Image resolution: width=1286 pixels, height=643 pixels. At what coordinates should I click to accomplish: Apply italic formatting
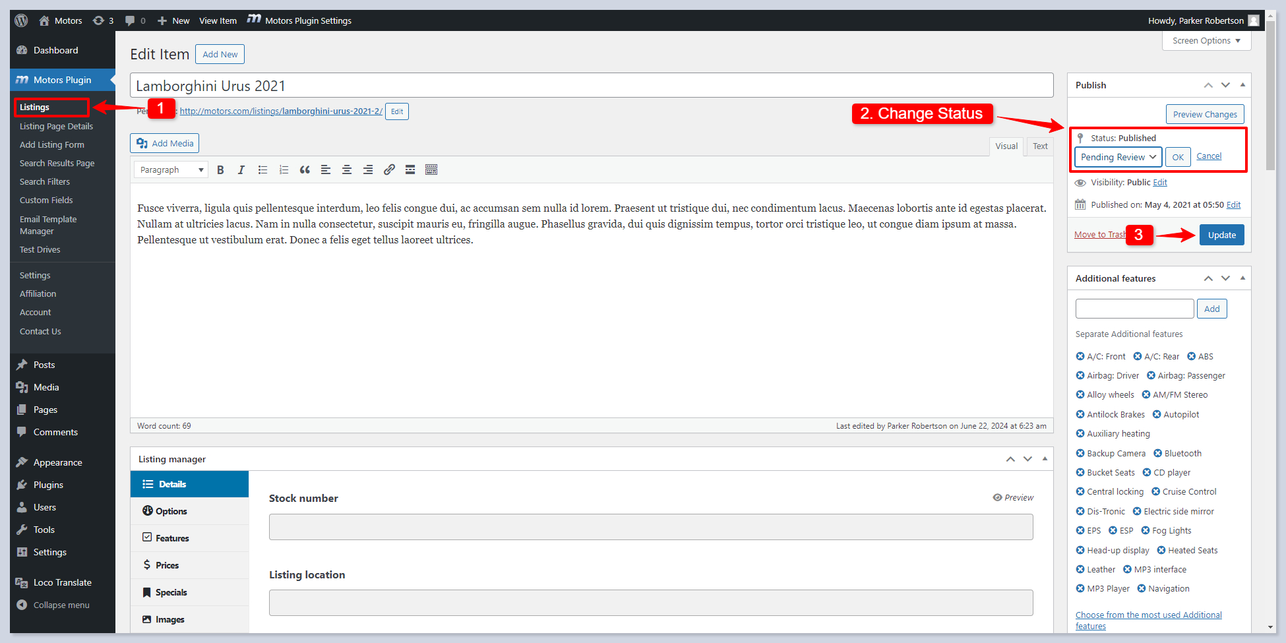click(x=241, y=170)
